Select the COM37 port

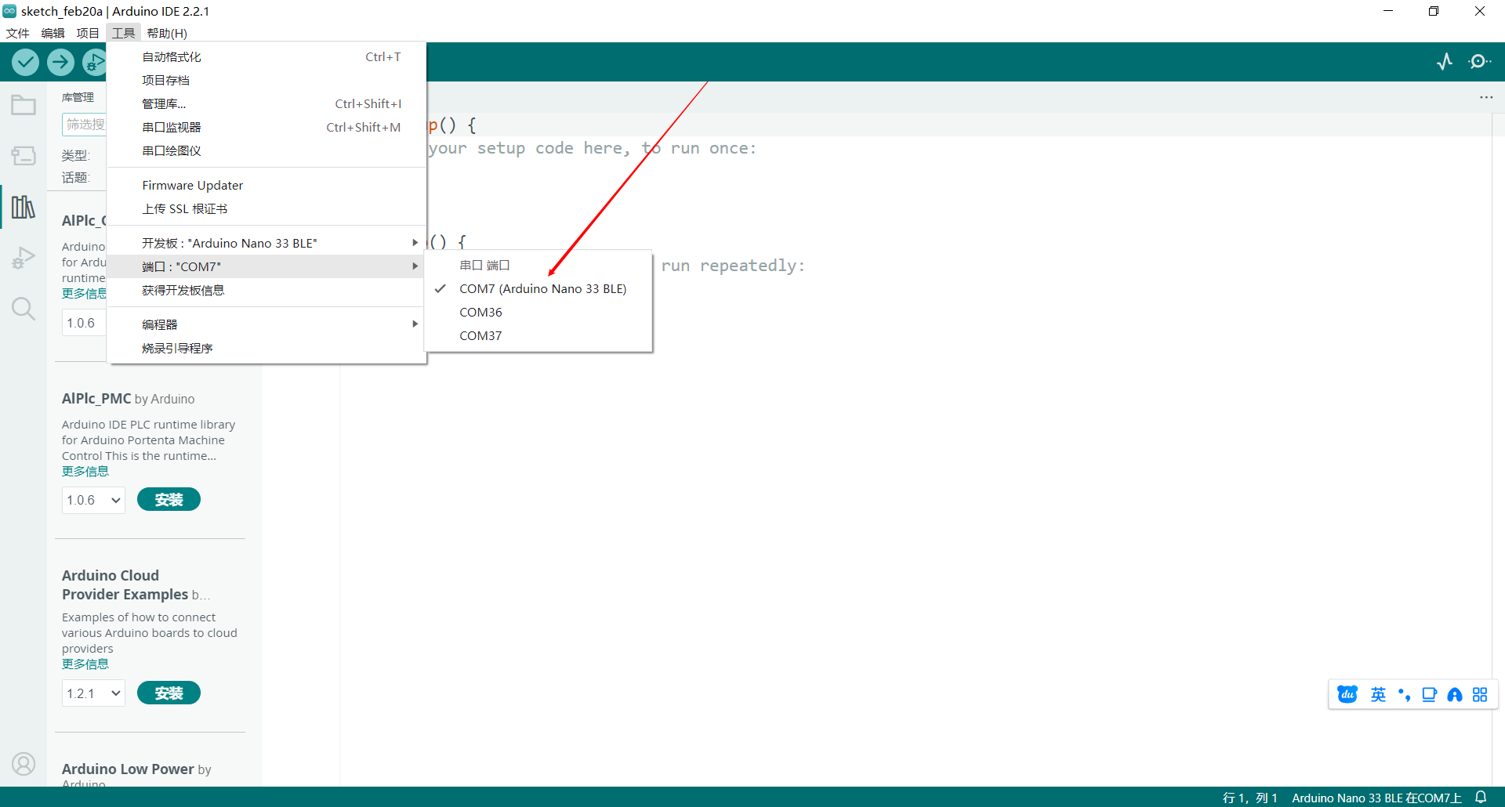(539, 335)
